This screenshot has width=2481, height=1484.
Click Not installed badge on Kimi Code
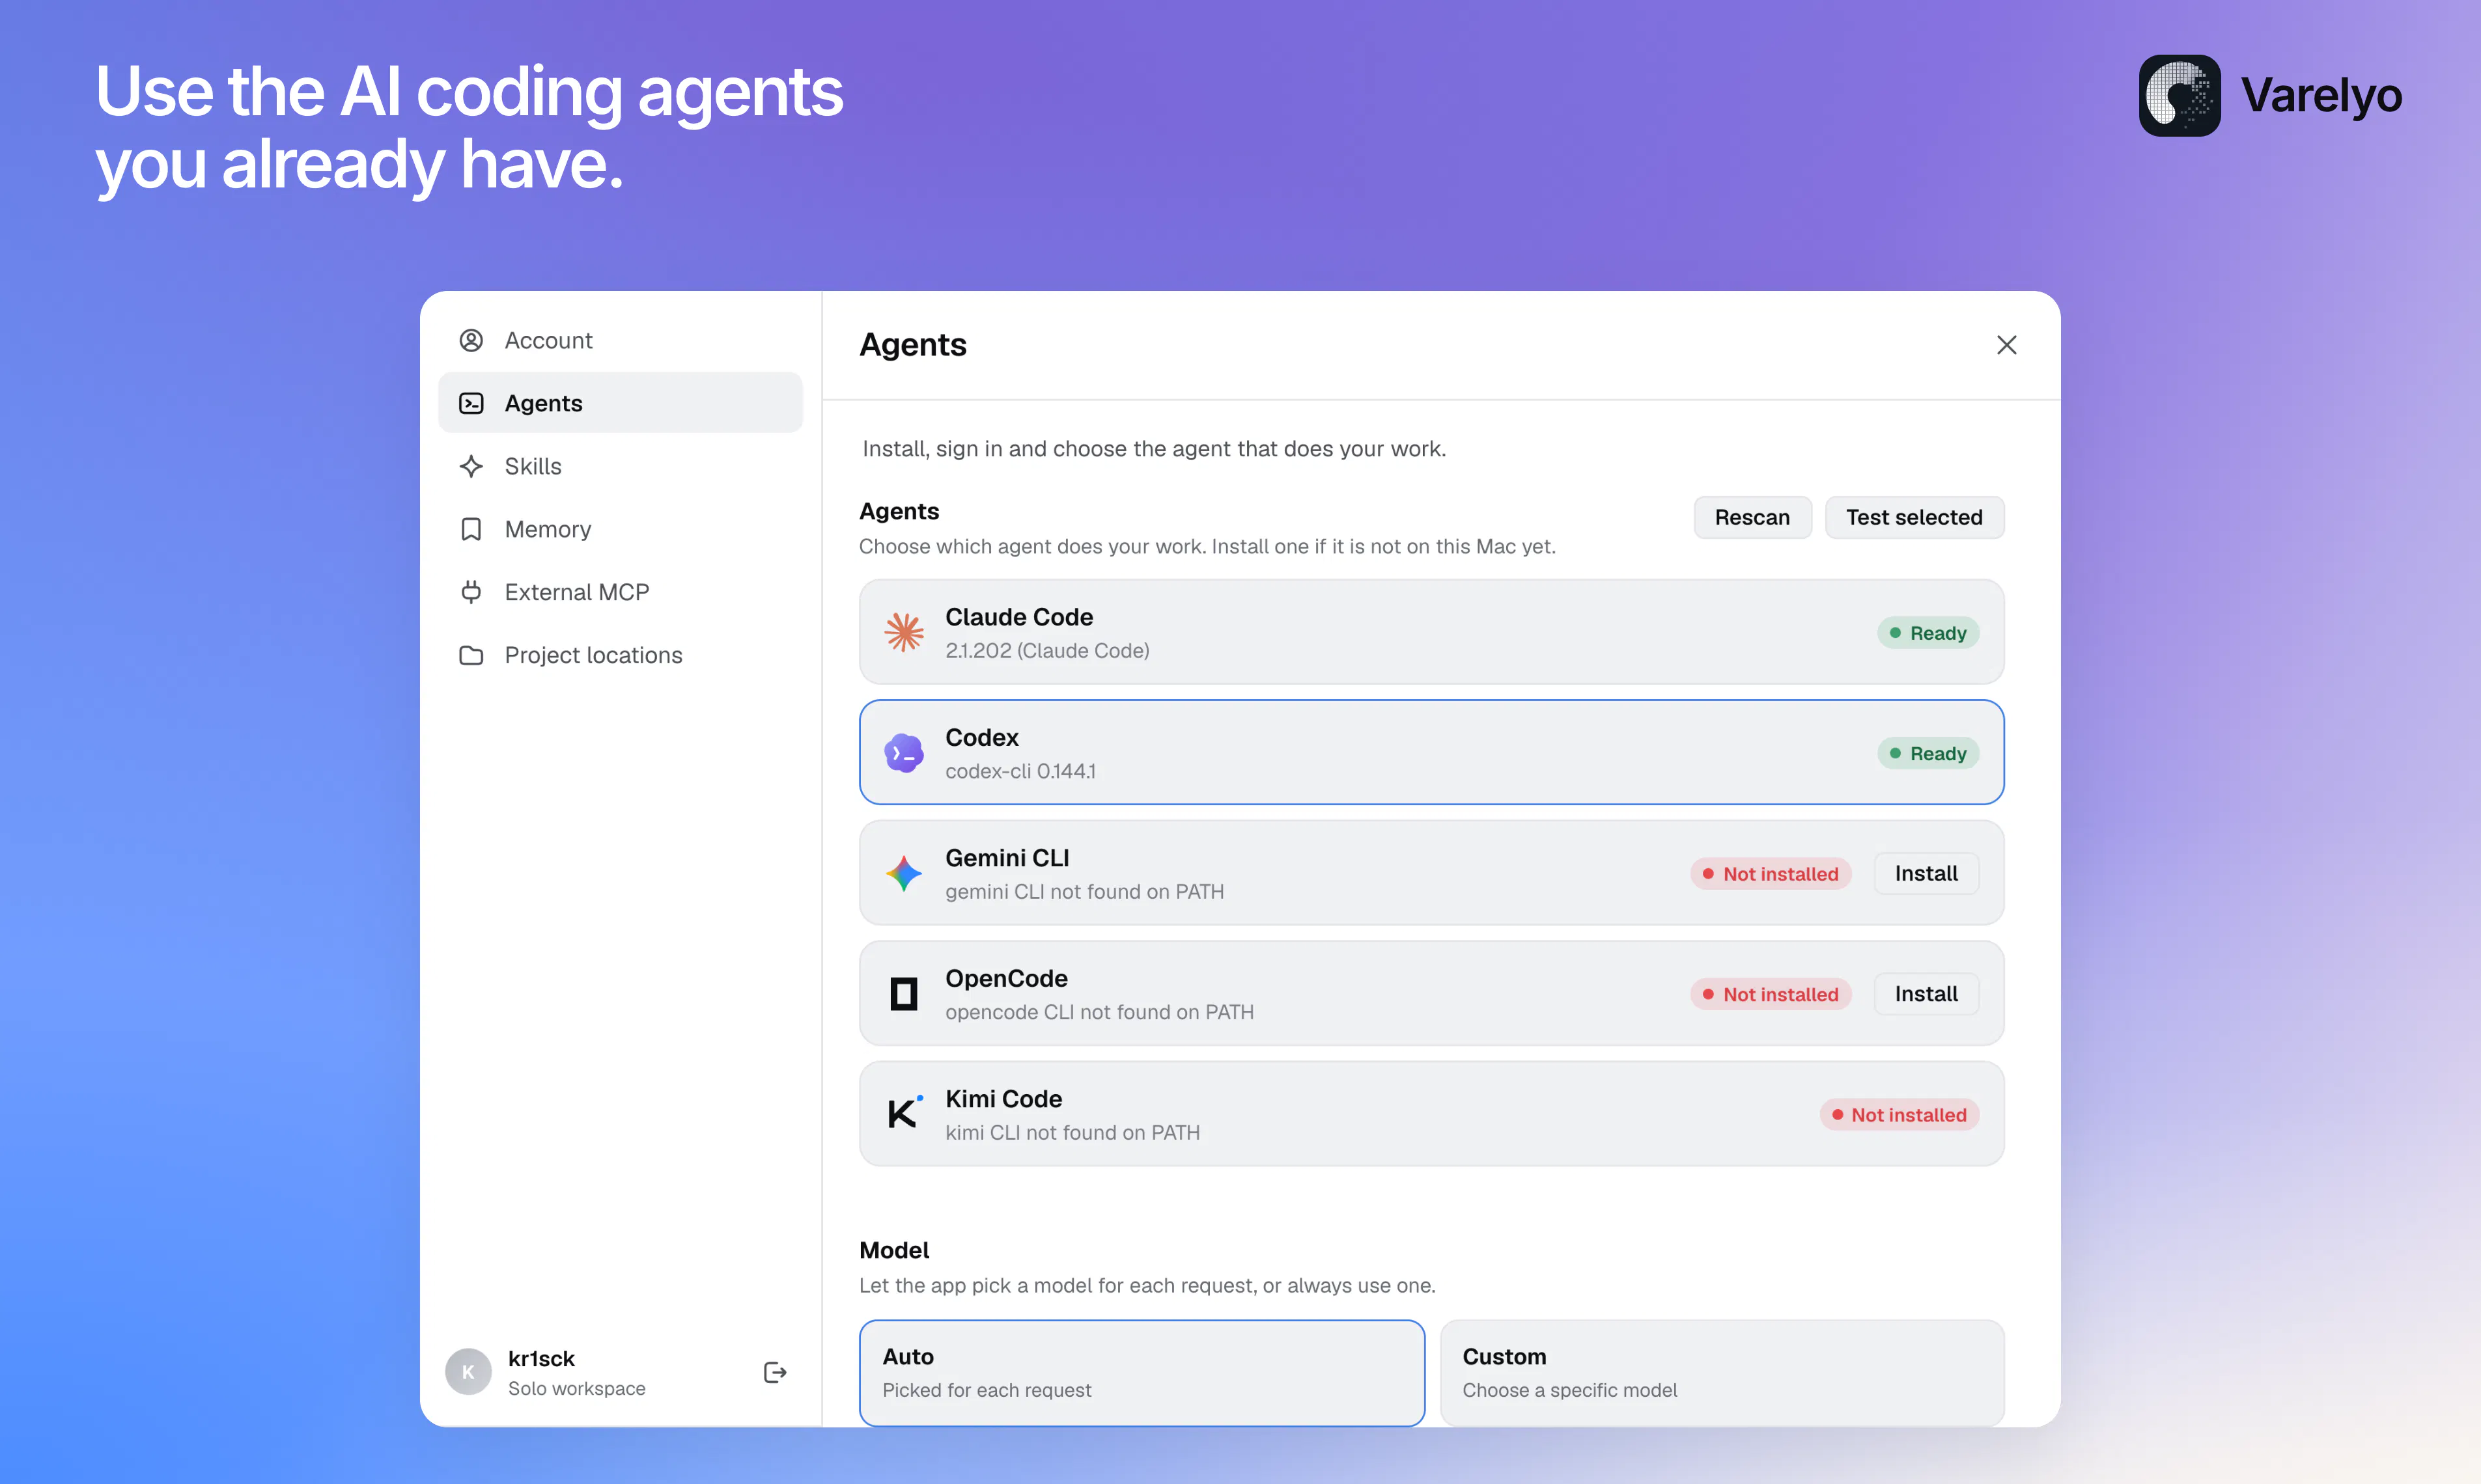(x=1899, y=1115)
